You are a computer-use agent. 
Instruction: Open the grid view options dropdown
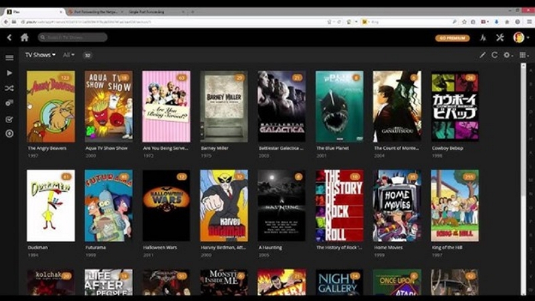tap(524, 55)
